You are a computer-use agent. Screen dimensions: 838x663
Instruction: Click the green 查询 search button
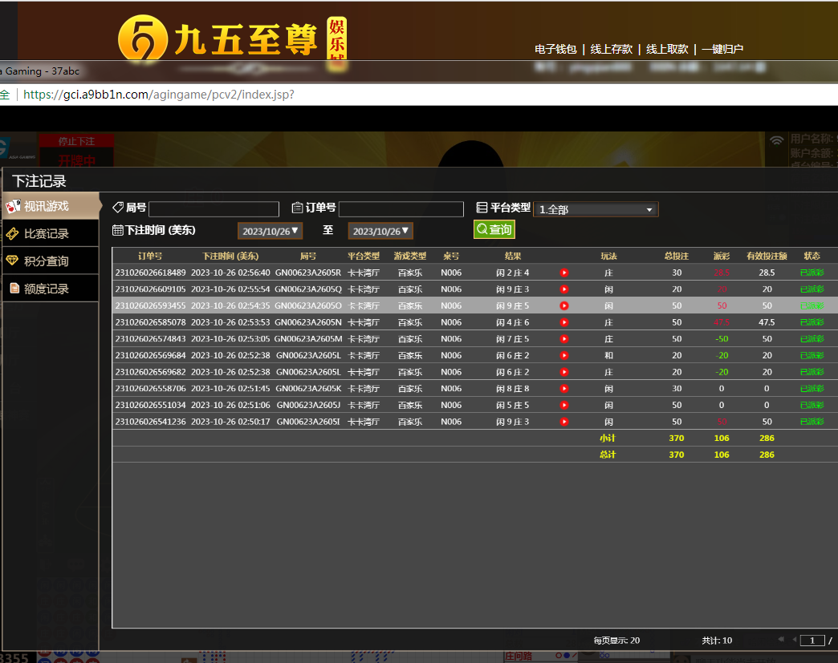(494, 229)
